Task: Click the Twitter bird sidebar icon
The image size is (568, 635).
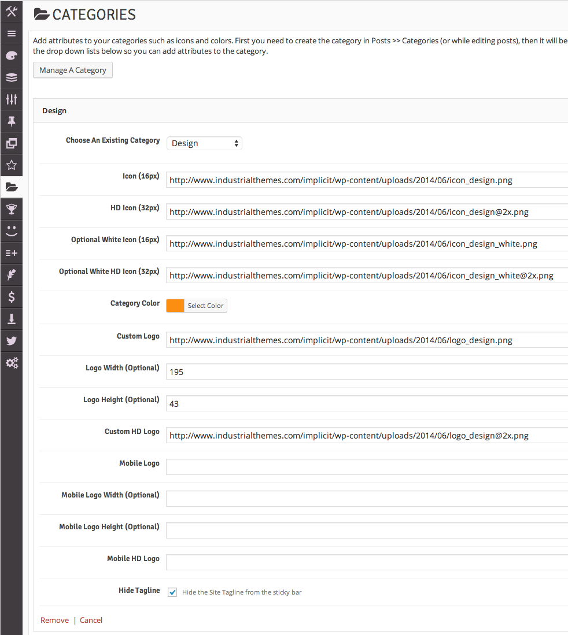Action: (x=11, y=341)
